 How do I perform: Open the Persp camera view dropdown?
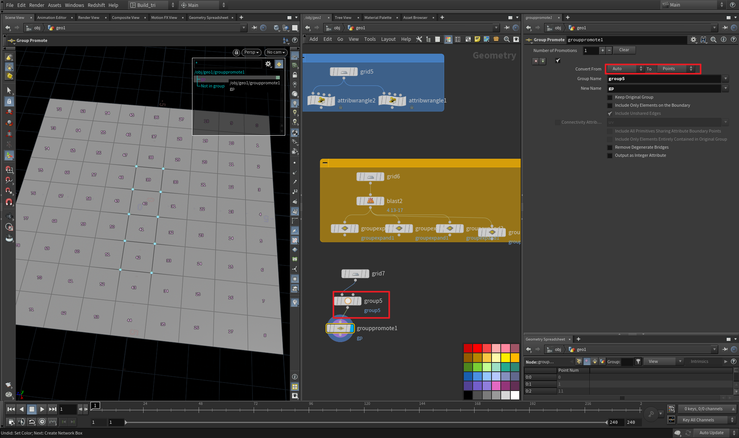[251, 52]
